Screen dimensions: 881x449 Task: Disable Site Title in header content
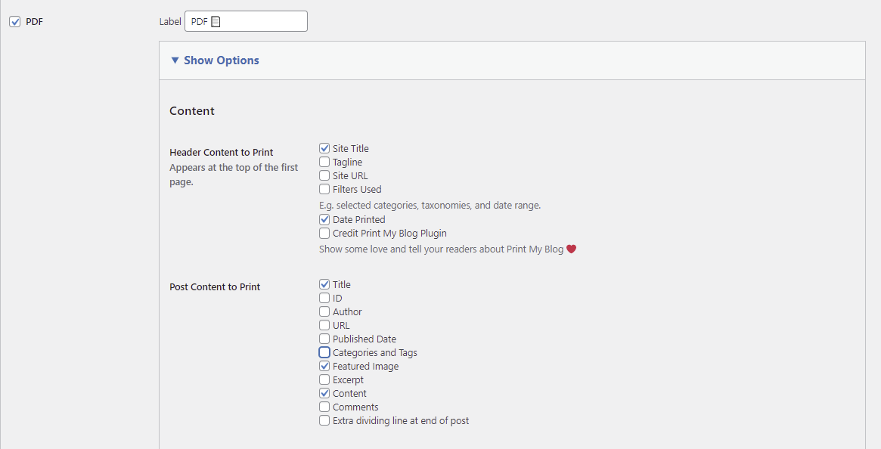click(324, 148)
